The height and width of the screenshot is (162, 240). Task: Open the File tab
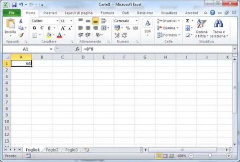pos(12,13)
